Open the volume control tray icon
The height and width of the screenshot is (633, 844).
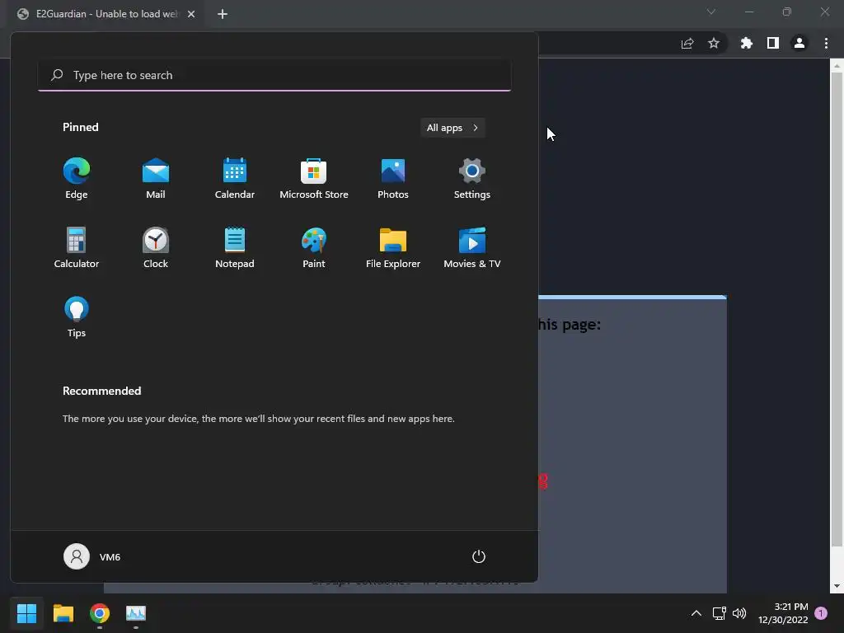[x=739, y=613]
